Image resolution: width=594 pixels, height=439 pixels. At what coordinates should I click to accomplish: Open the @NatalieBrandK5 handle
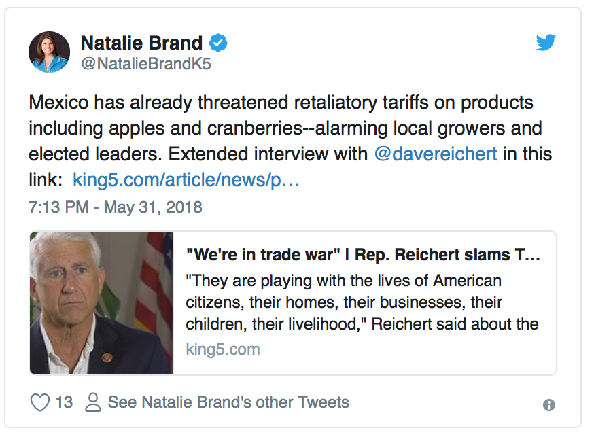pos(146,64)
